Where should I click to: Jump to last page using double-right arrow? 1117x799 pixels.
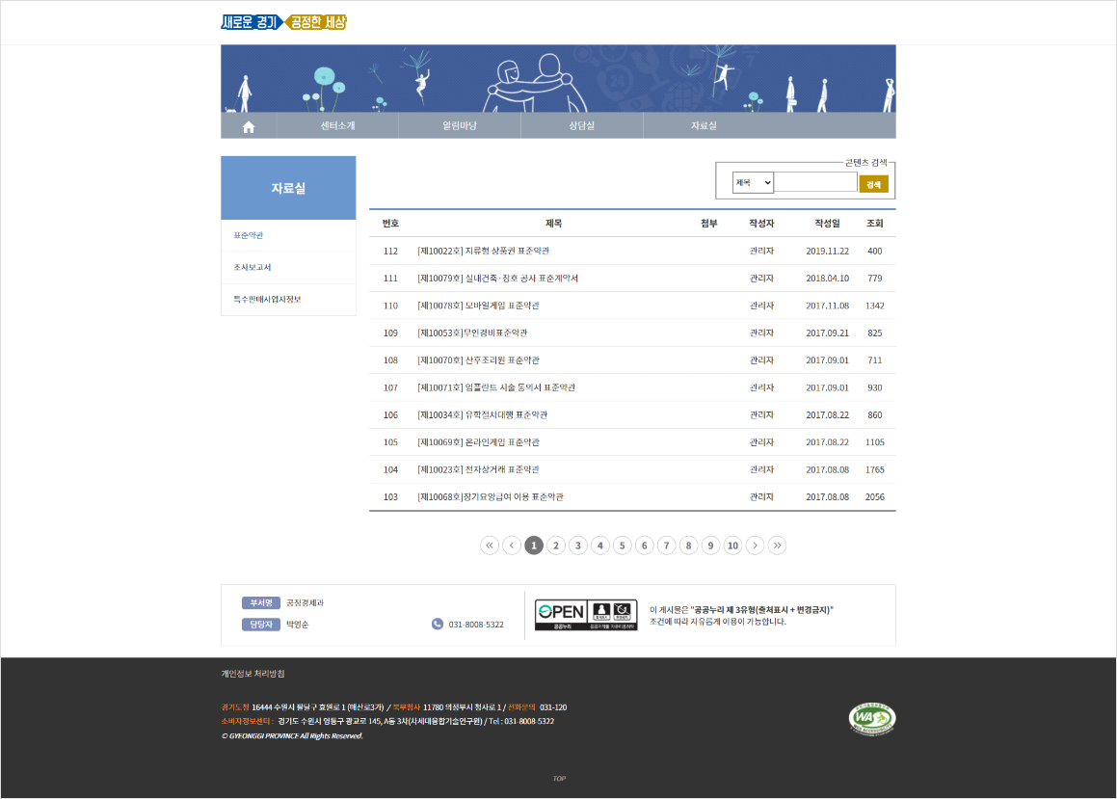coord(777,546)
